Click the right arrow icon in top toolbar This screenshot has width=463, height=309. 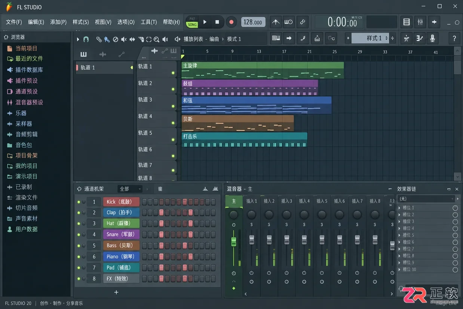pos(434,22)
